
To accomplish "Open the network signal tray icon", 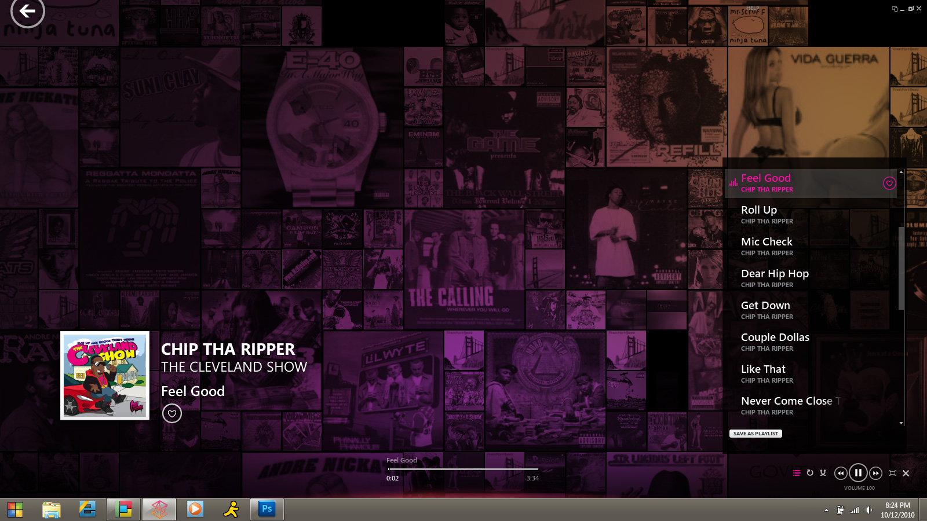I will pos(855,510).
